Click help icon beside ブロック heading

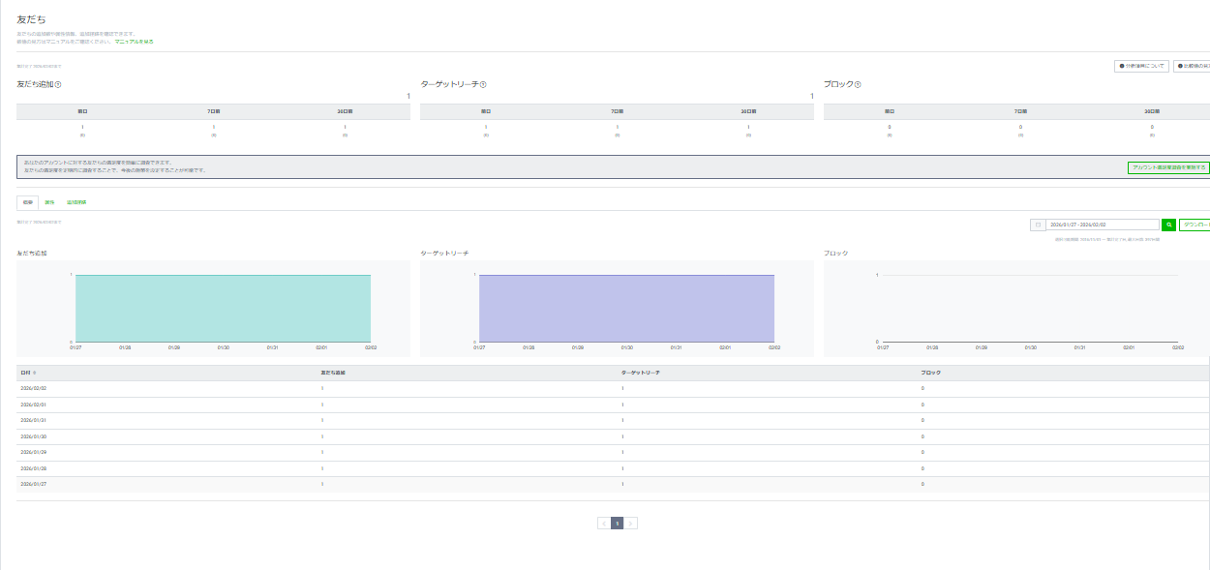(x=858, y=85)
